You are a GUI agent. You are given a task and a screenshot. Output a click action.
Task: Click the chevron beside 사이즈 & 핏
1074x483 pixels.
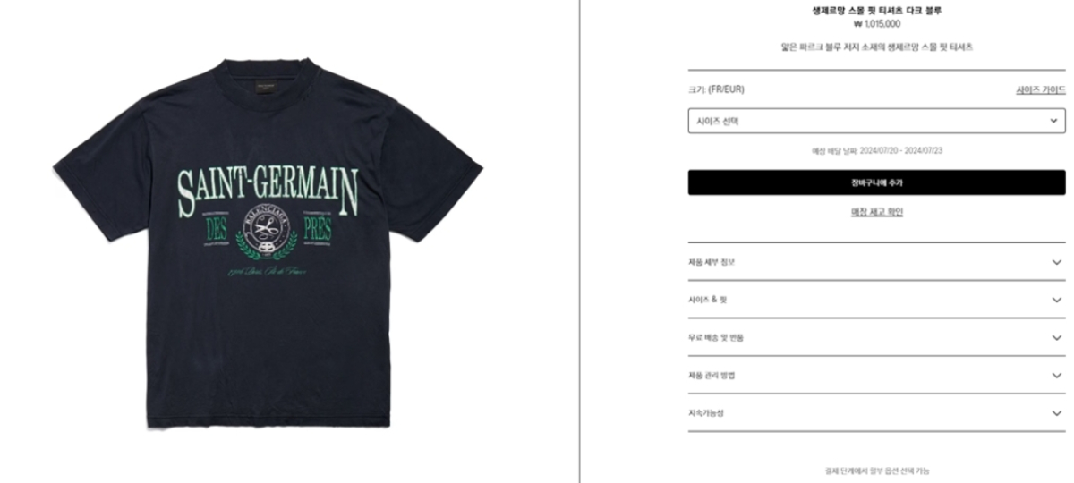[x=1057, y=300]
